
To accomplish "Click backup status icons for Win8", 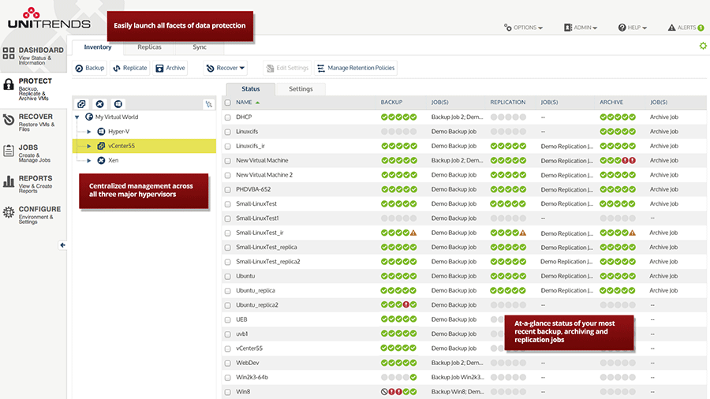I will click(x=398, y=392).
